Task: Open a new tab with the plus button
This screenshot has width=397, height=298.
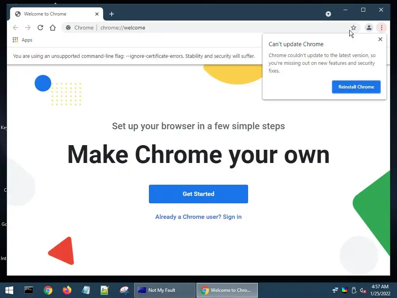Action: tap(112, 14)
